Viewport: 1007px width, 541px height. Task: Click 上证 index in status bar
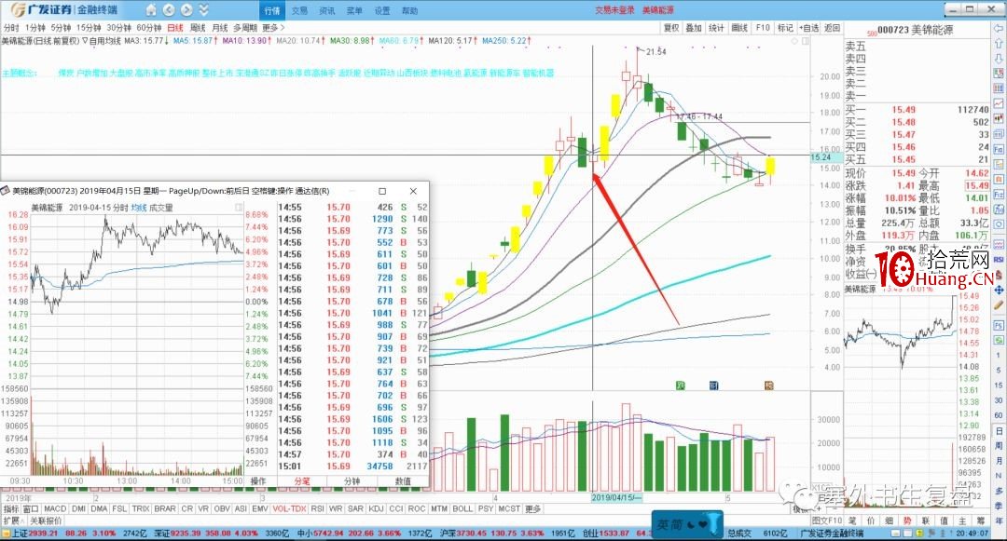[21, 534]
